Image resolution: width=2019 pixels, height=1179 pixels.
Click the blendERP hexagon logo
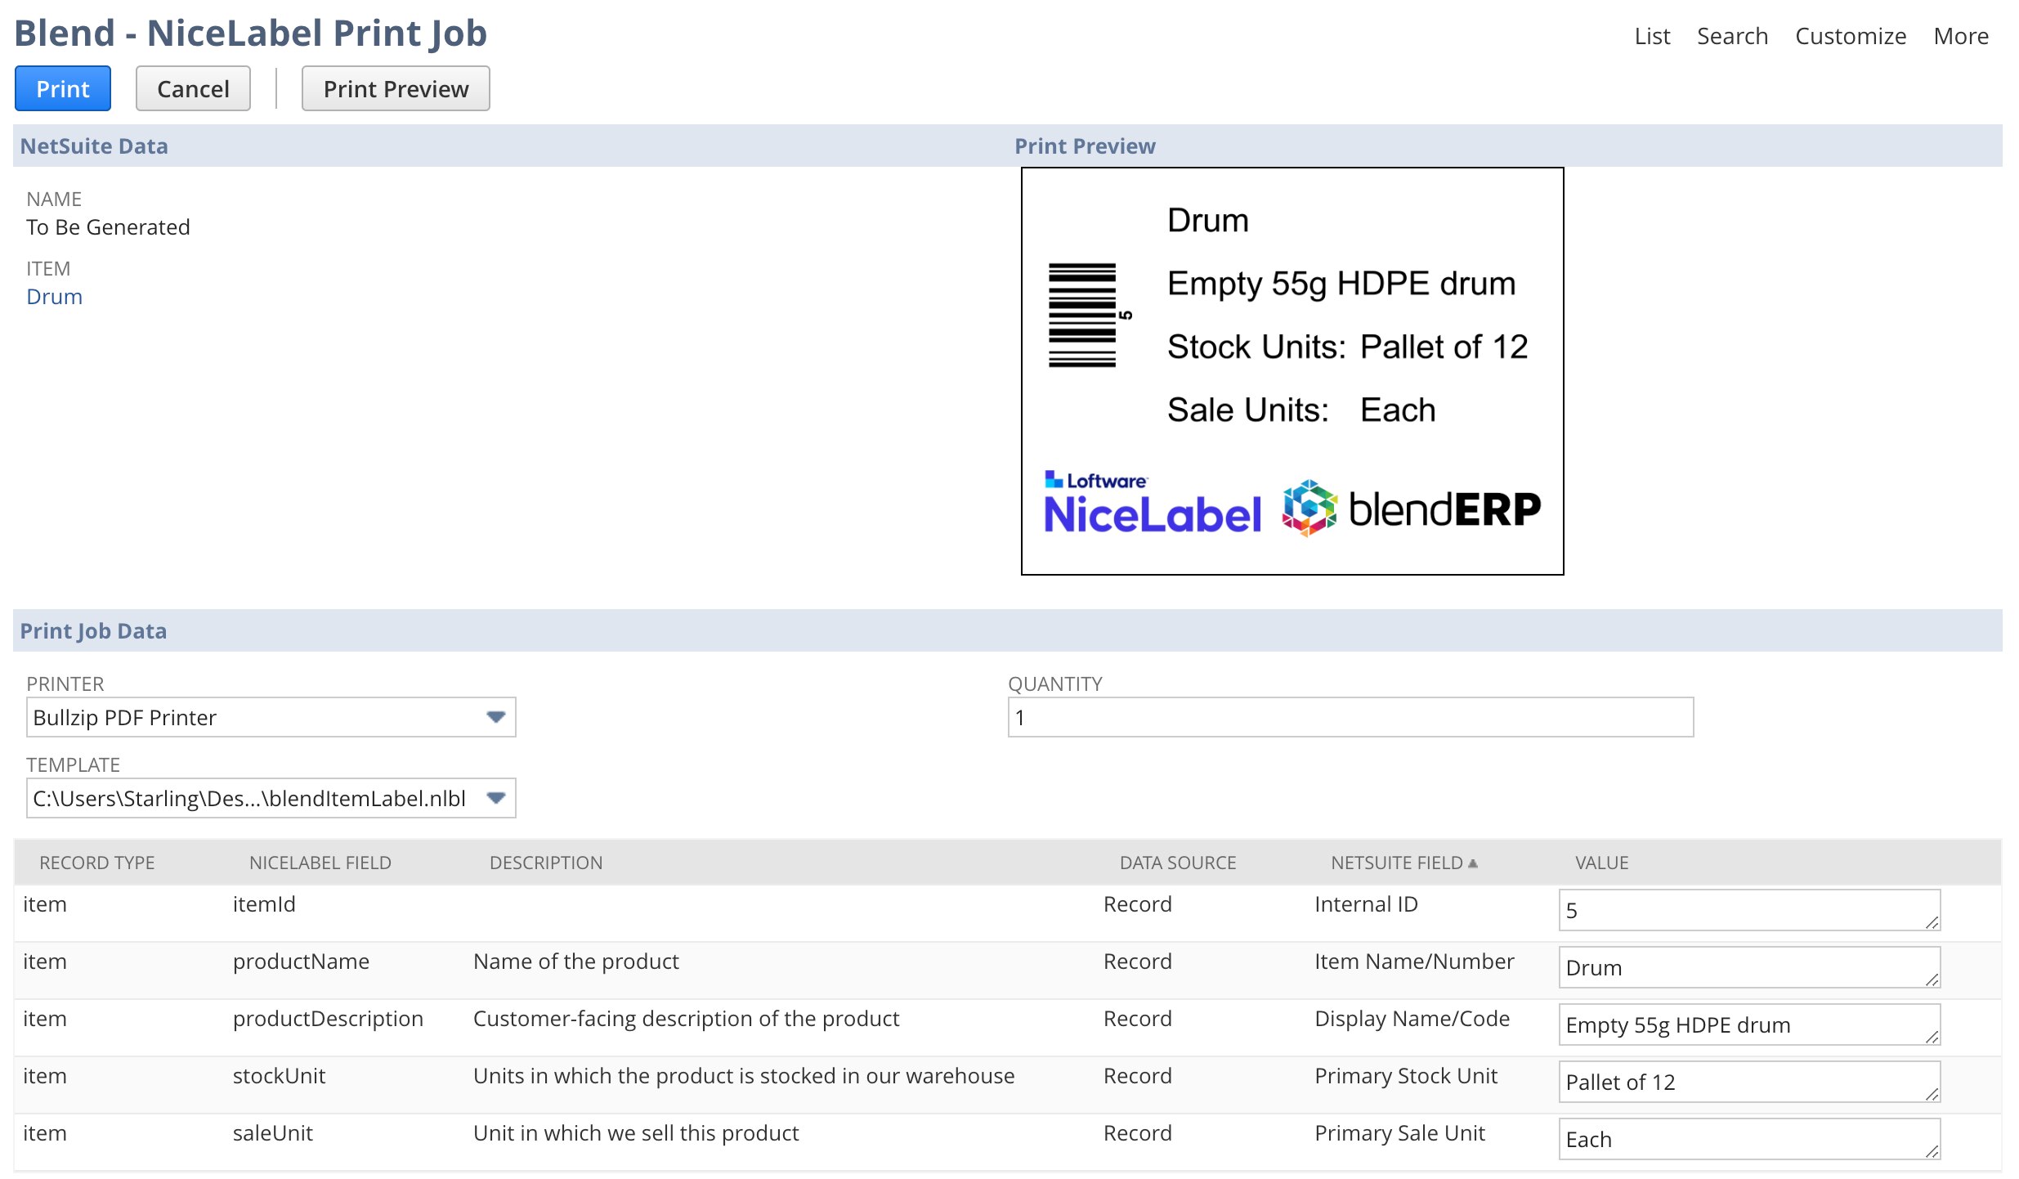pyautogui.click(x=1309, y=508)
